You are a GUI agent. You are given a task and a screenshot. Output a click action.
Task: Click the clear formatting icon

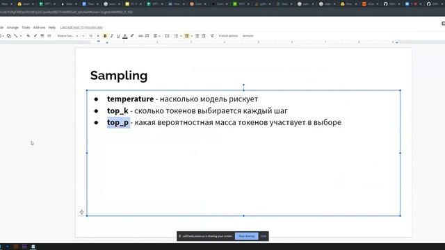point(212,36)
